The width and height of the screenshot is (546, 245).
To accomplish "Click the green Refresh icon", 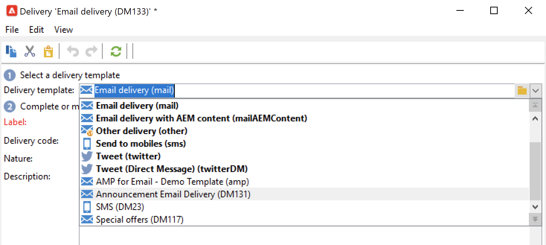I will pyautogui.click(x=116, y=51).
